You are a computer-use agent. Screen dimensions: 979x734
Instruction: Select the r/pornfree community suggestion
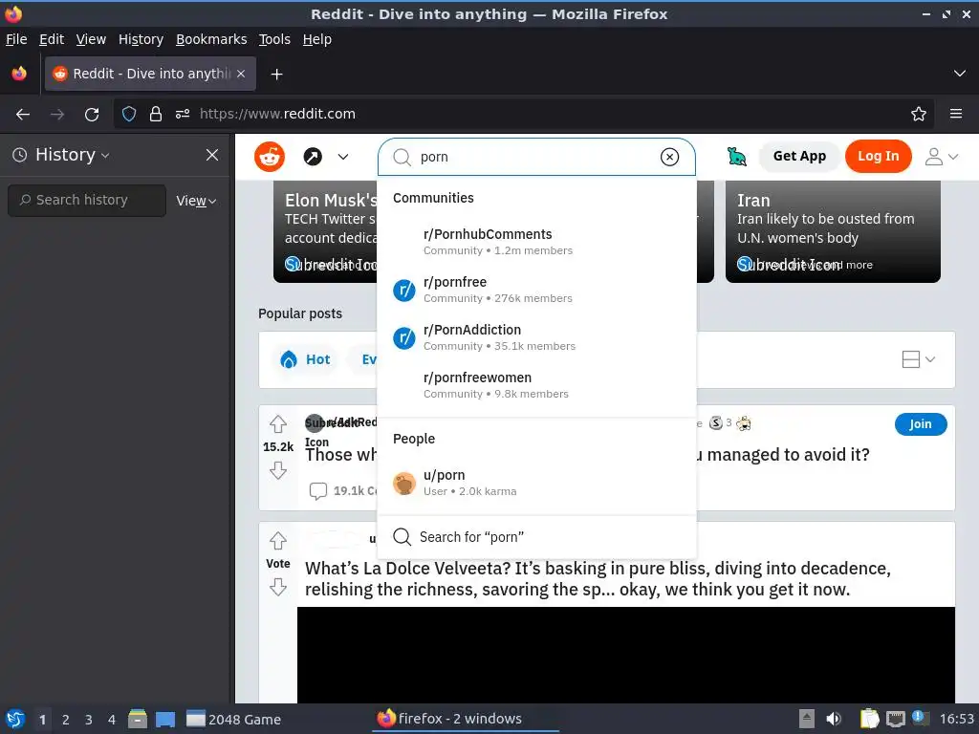(536, 290)
